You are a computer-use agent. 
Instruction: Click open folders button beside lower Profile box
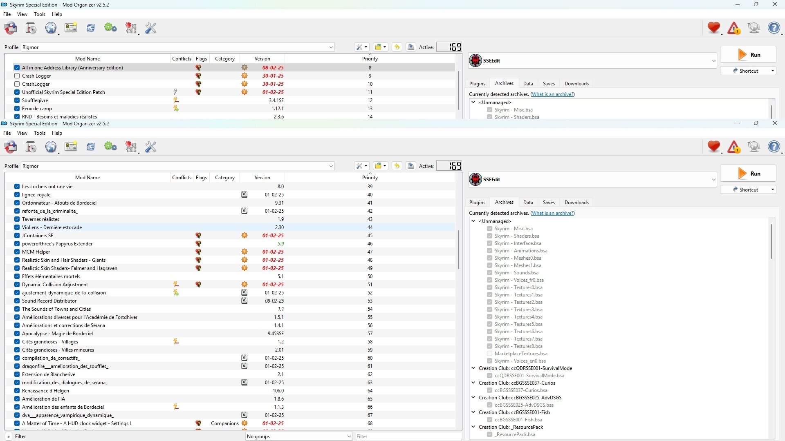[x=381, y=166]
